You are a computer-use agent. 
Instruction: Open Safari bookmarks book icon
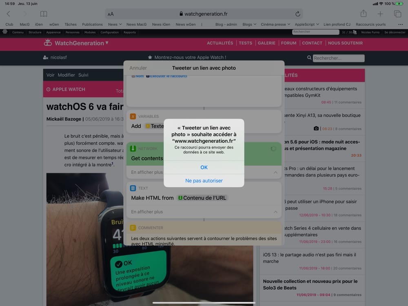tap(44, 14)
